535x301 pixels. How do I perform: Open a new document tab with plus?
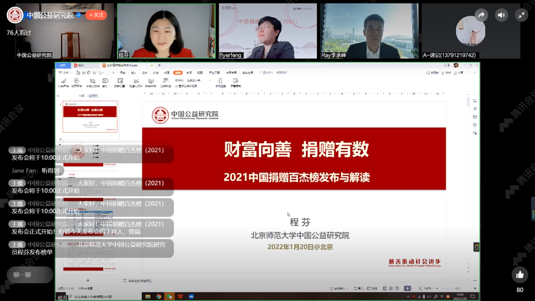tap(159, 65)
